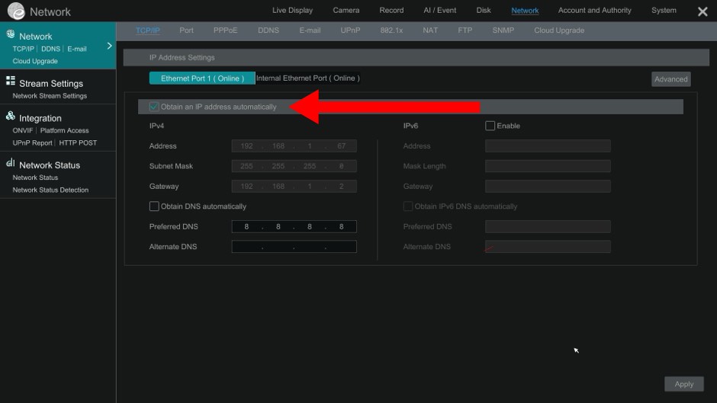This screenshot has width=717, height=403.
Task: Select Ethernet Port 1 (Online) tab
Action: tap(202, 78)
